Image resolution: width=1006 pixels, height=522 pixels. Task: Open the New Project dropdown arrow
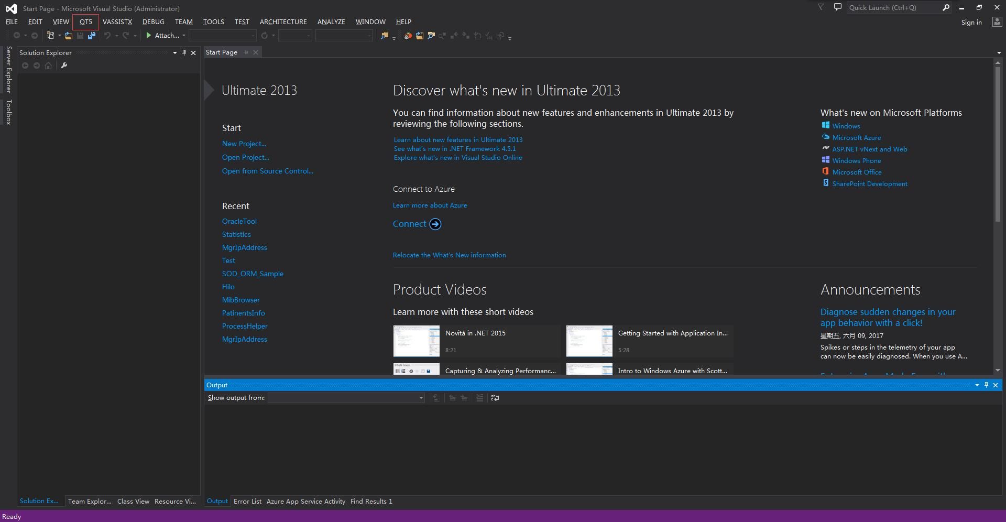pyautogui.click(x=59, y=36)
